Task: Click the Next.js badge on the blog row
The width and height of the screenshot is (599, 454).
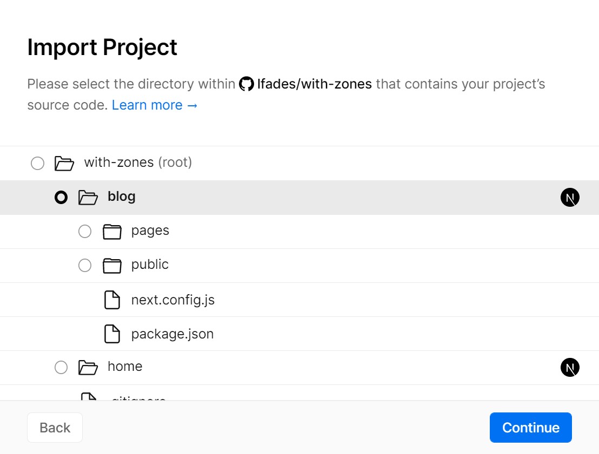Action: click(x=570, y=198)
